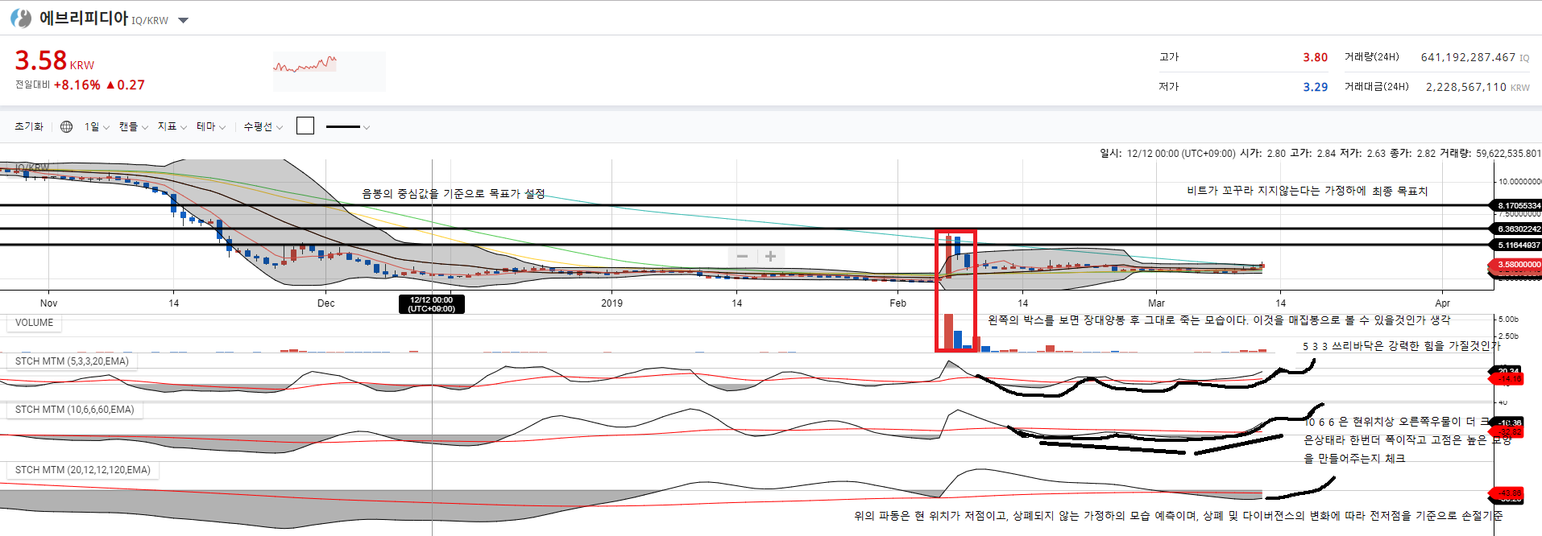This screenshot has width=1542, height=536.
Task: Open the line thickness style selector
Action: [x=347, y=126]
